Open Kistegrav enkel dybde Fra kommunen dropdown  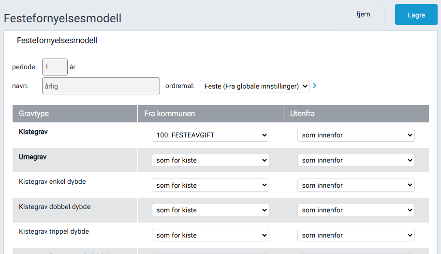click(x=210, y=185)
